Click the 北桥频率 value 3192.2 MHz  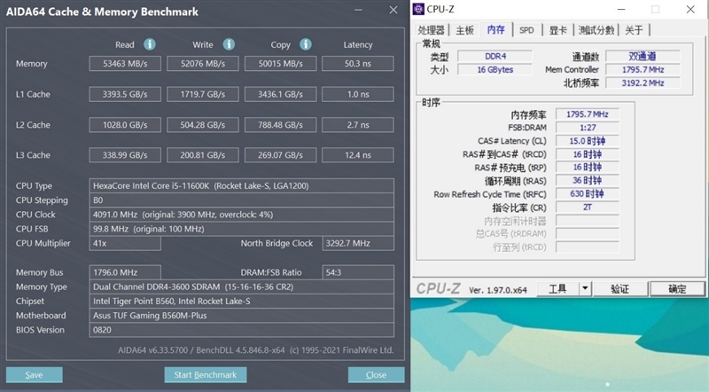point(643,82)
